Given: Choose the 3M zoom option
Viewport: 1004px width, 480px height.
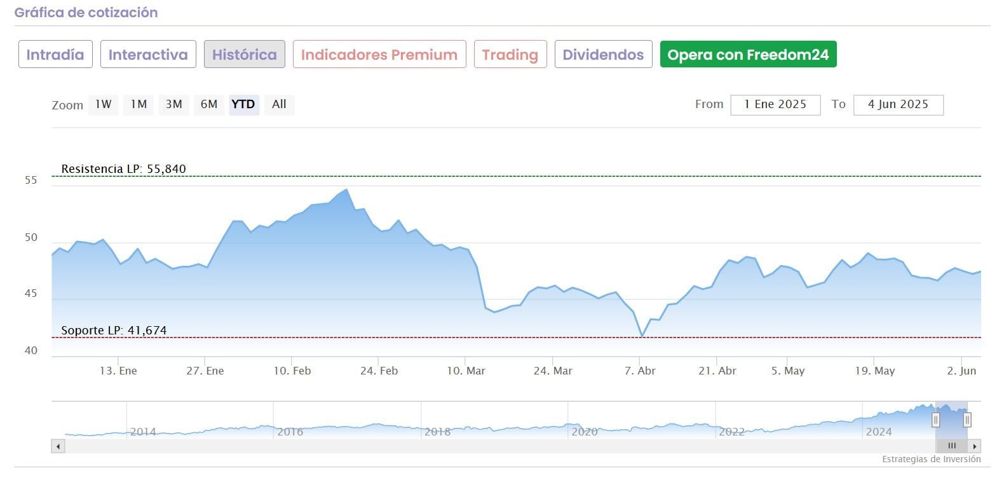Looking at the screenshot, I should pyautogui.click(x=173, y=104).
